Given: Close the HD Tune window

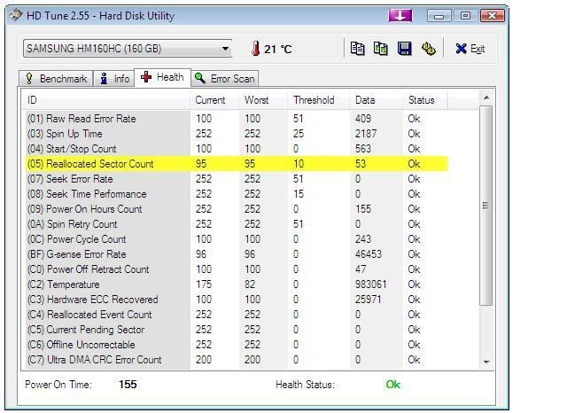Looking at the screenshot, I should [x=493, y=16].
